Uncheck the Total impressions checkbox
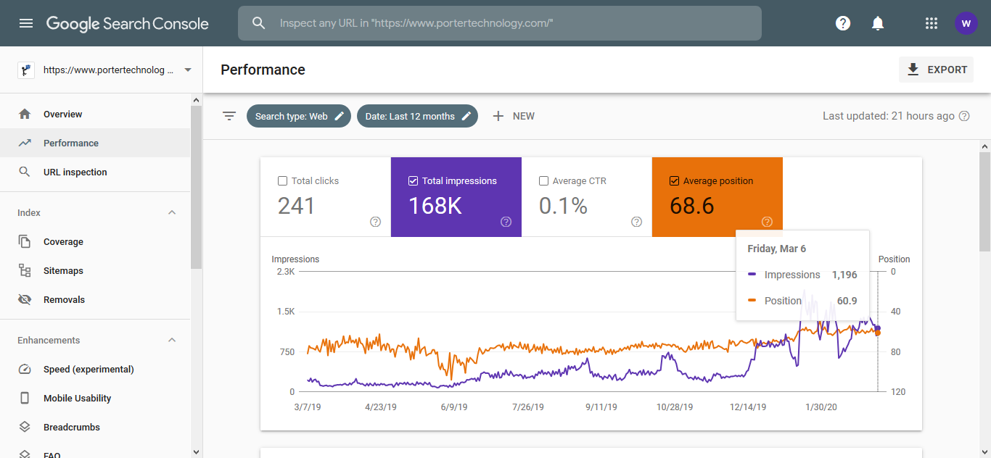The image size is (991, 458). click(x=414, y=181)
